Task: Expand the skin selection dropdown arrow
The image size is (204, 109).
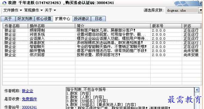Action: click(201, 10)
